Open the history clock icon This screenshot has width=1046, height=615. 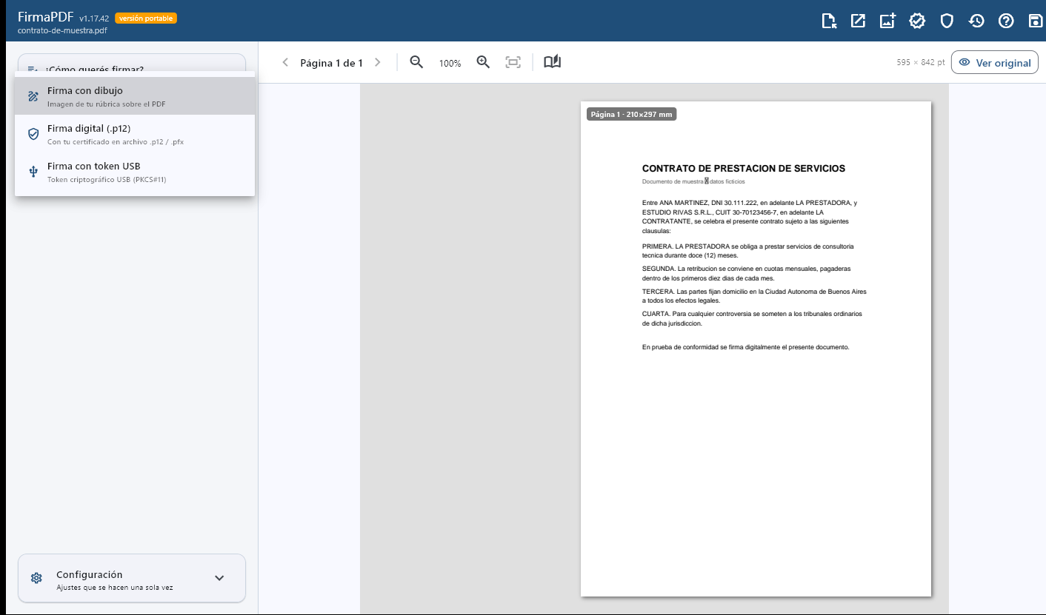point(976,21)
